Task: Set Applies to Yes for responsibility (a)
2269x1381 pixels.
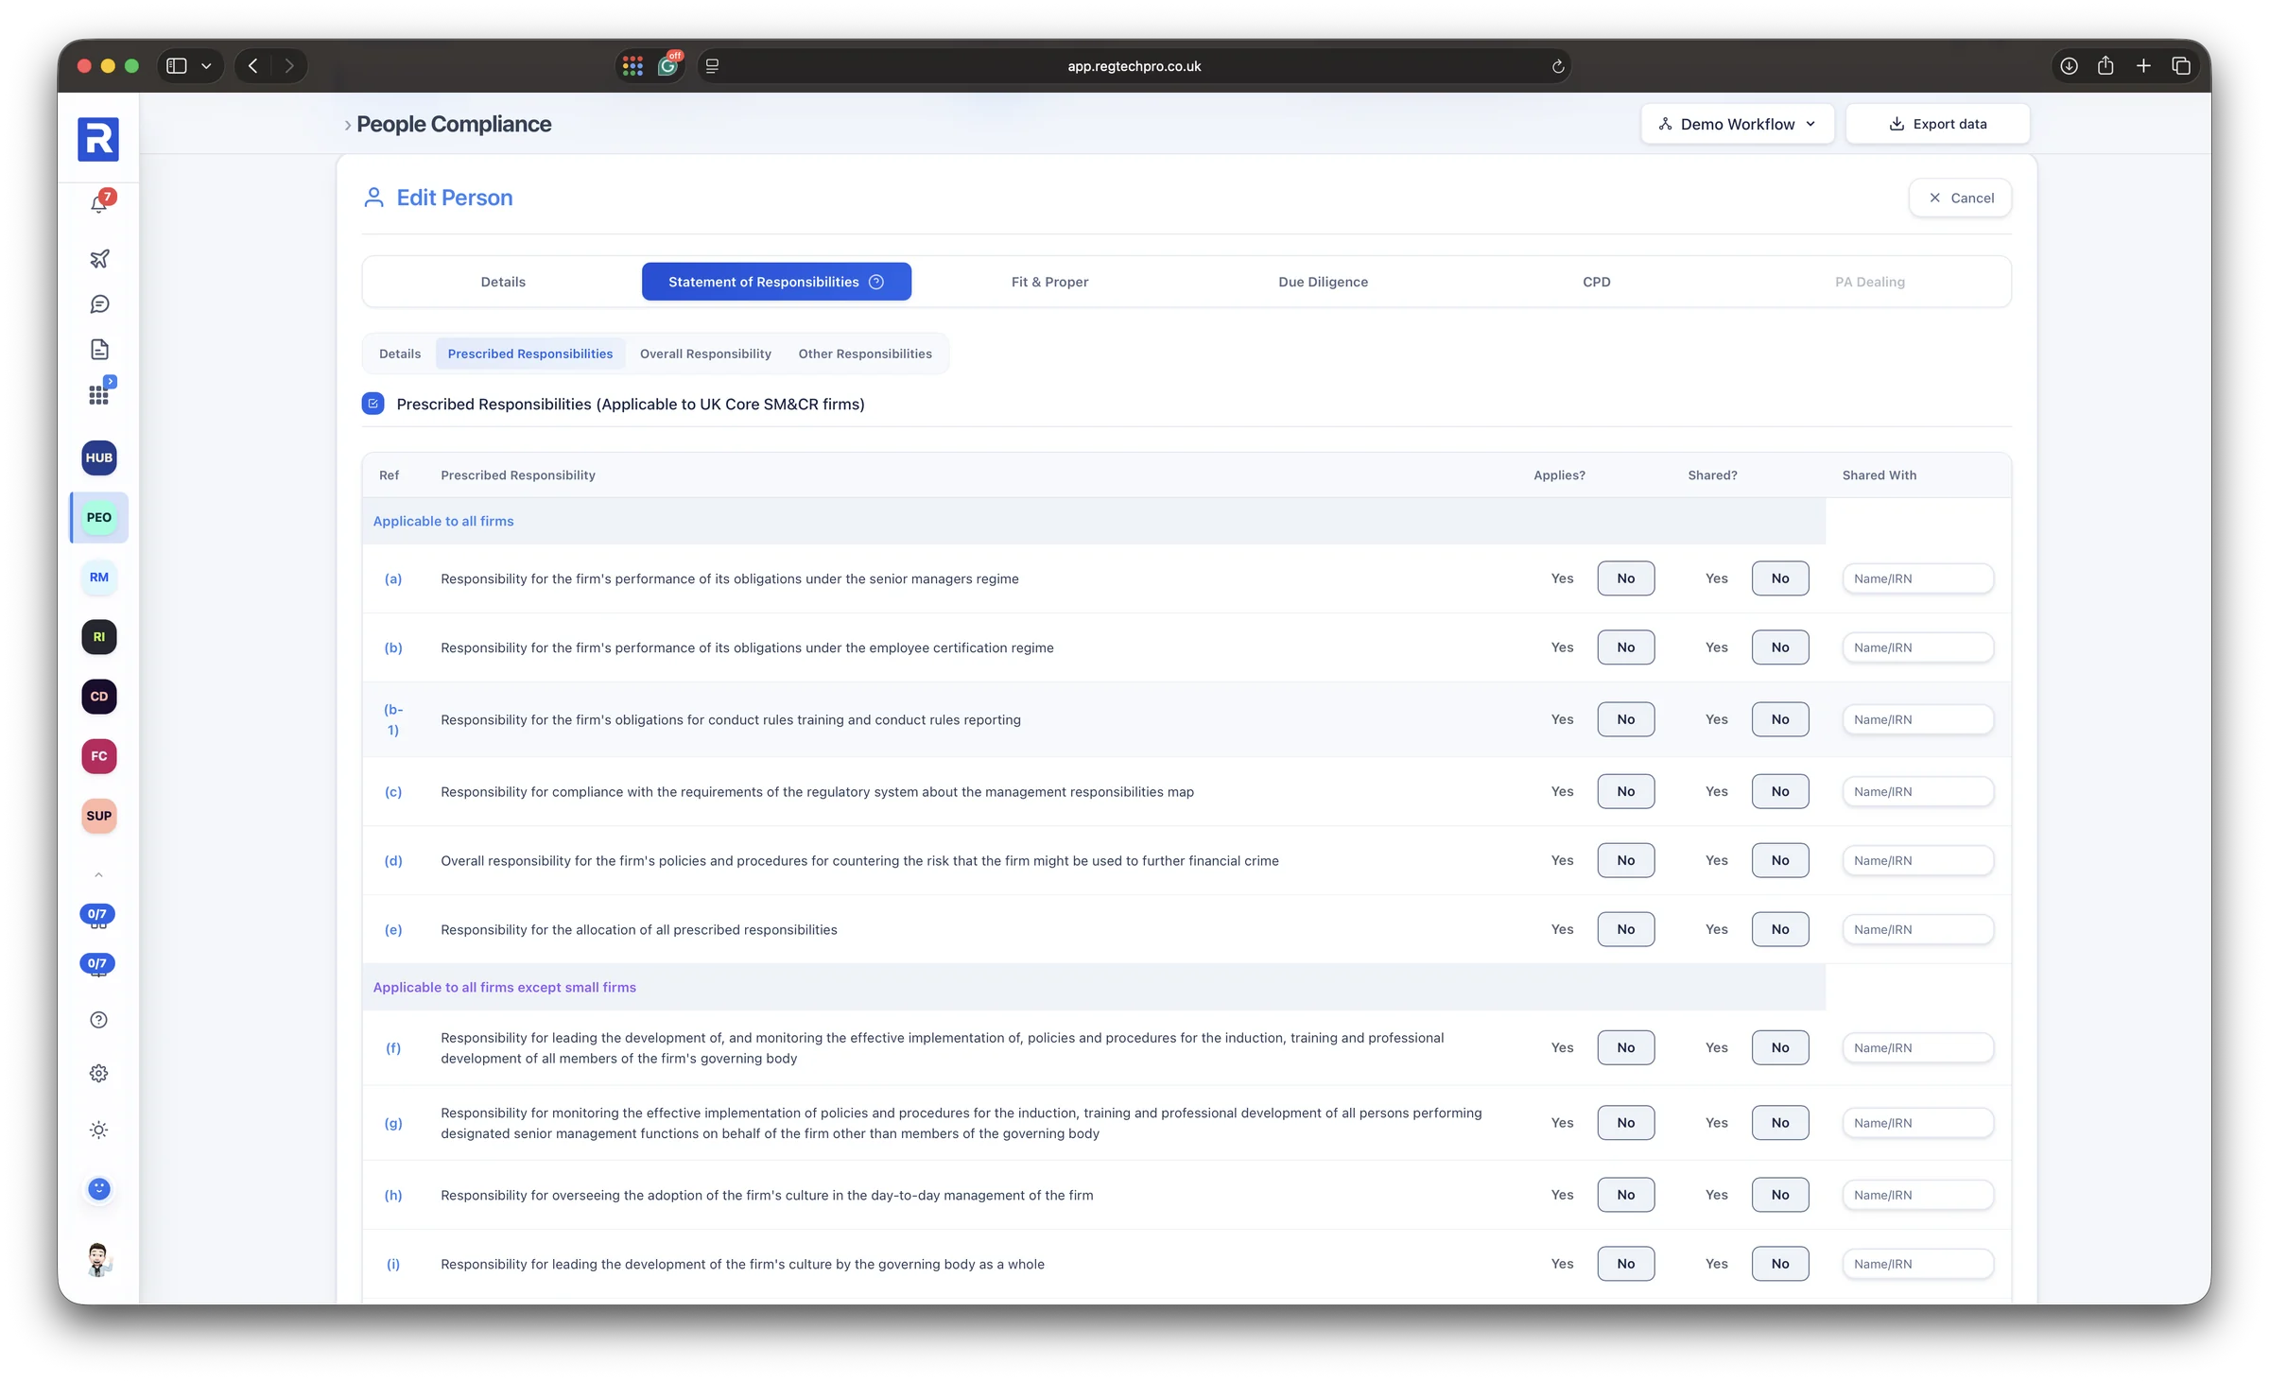Action: [x=1562, y=578]
